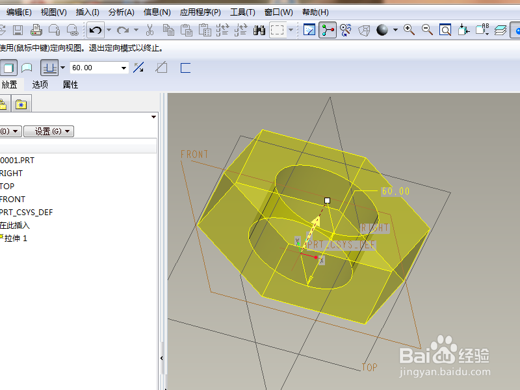Screen dimensions: 520x390
Task: Open the 编辑(E) menu
Action: [x=19, y=12]
